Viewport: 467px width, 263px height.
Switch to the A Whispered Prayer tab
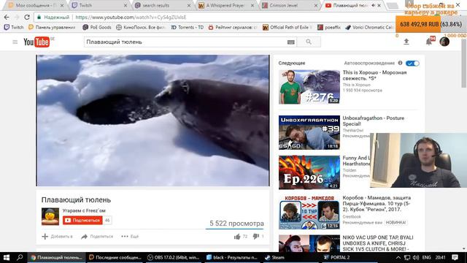[226, 5]
